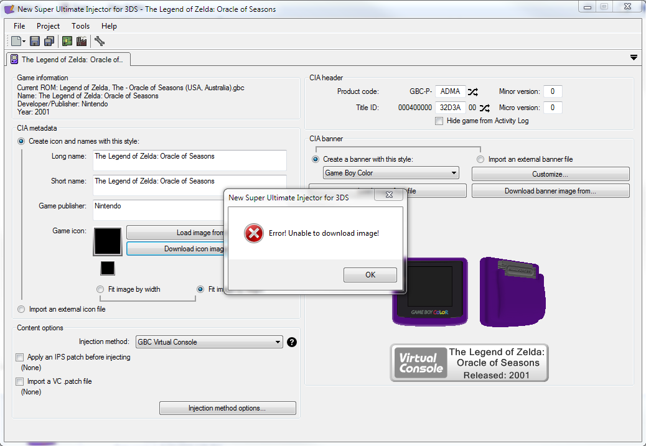Toggle Hide game from Activity Log
This screenshot has width=646, height=446.
click(x=439, y=121)
